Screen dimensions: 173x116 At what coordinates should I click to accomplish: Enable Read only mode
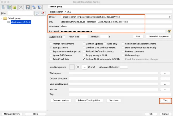pos(105,44)
